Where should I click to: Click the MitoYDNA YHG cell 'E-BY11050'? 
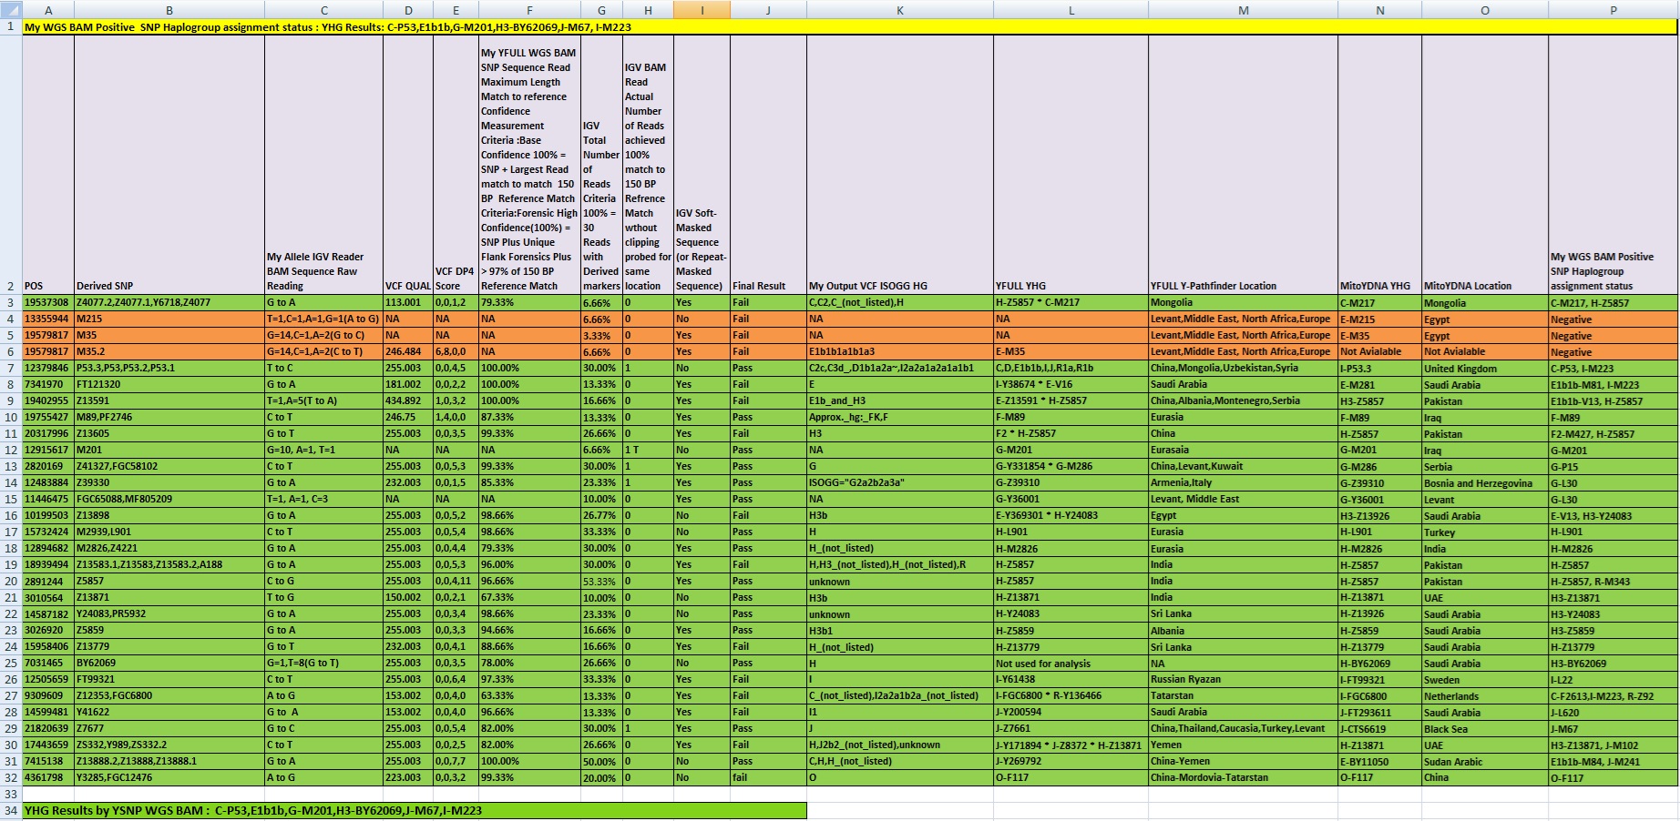pos(1379,761)
